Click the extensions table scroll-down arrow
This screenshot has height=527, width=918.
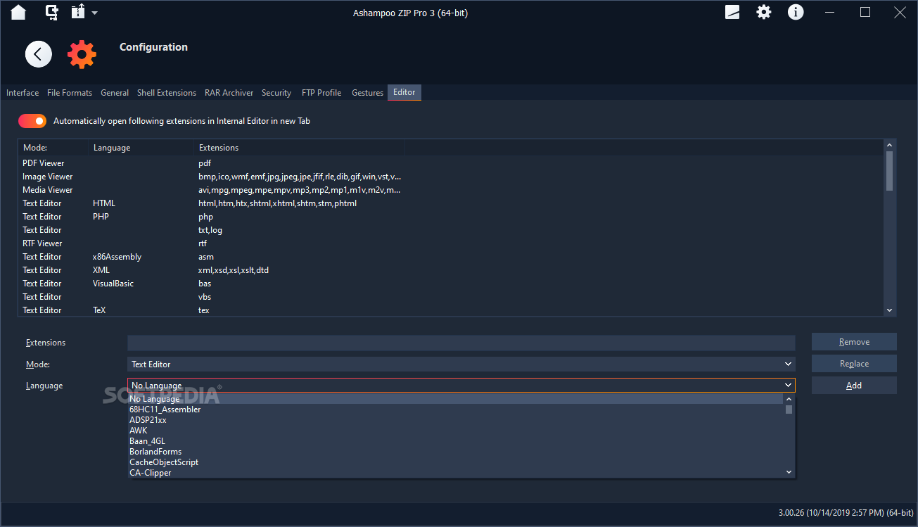[890, 310]
